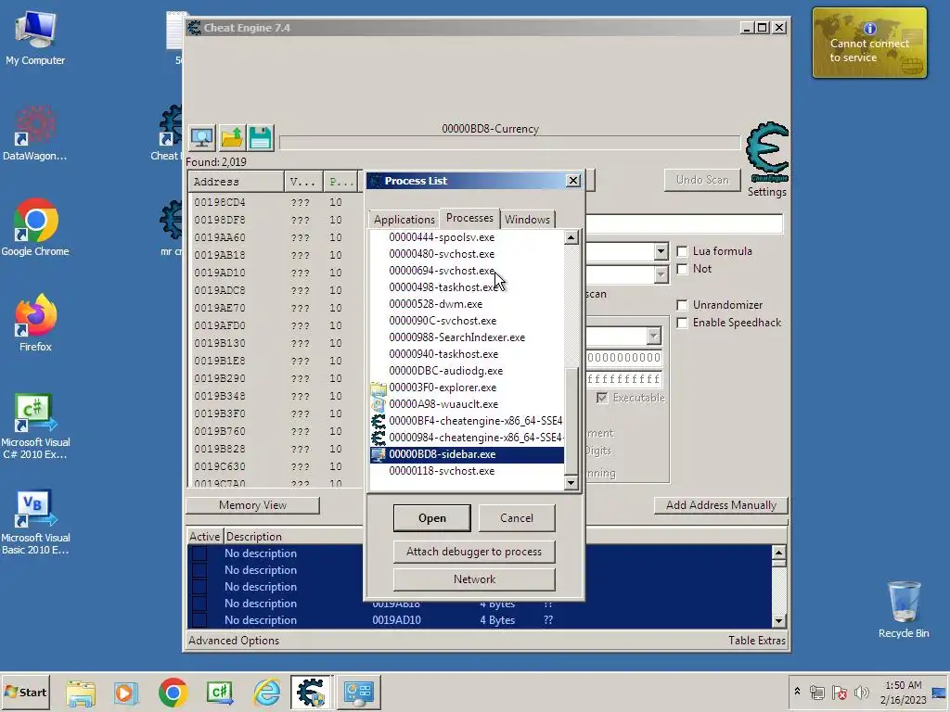Click Undo Scan button
The image size is (950, 712).
702,180
